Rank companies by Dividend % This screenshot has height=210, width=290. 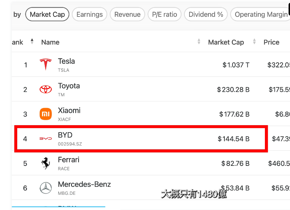pos(206,14)
